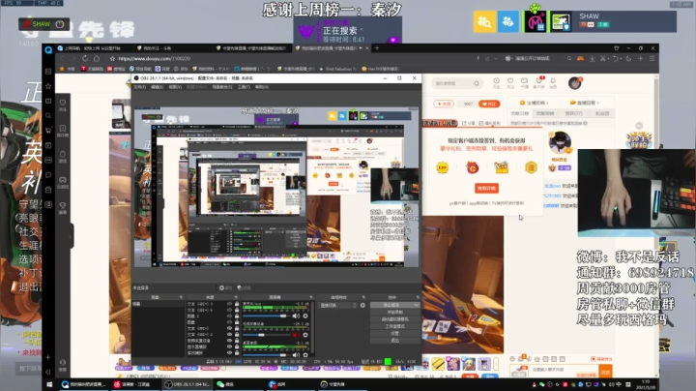Adjust 视频采集设备 volume slider

pos(267,335)
